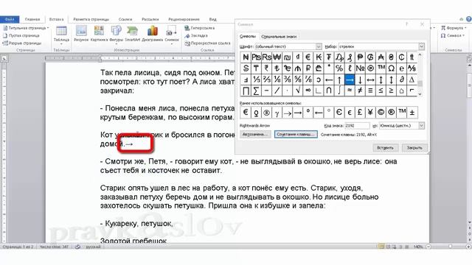Open the Файл file tab

coord(10,19)
